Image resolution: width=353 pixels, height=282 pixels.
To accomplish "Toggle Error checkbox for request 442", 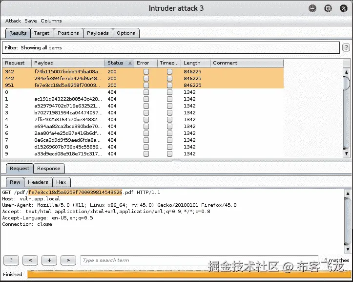I will pos(146,79).
